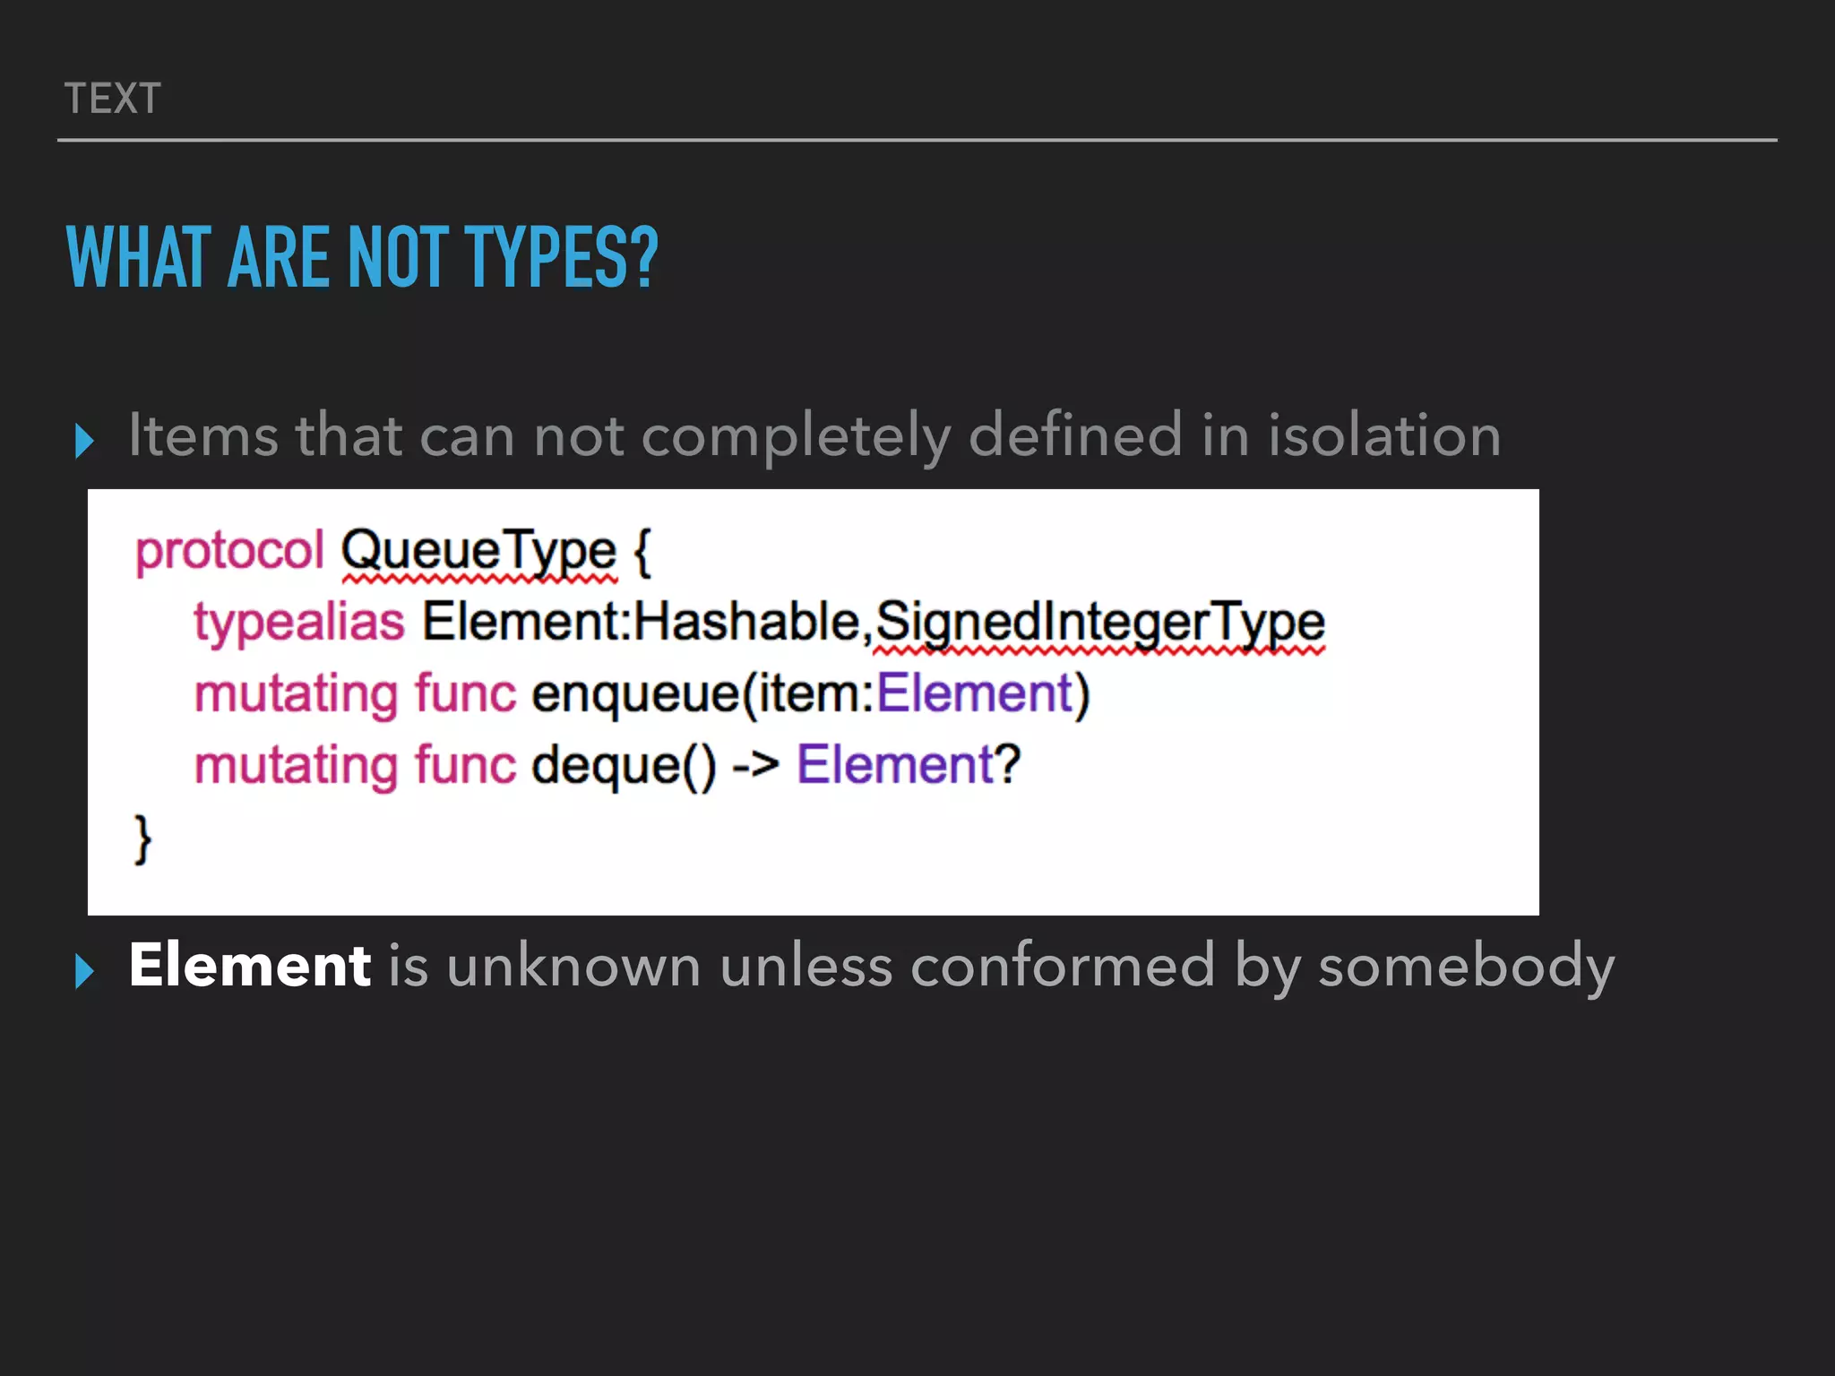The height and width of the screenshot is (1376, 1835).
Task: Click the purple "Element" in enqueue parameter
Action: click(975, 693)
